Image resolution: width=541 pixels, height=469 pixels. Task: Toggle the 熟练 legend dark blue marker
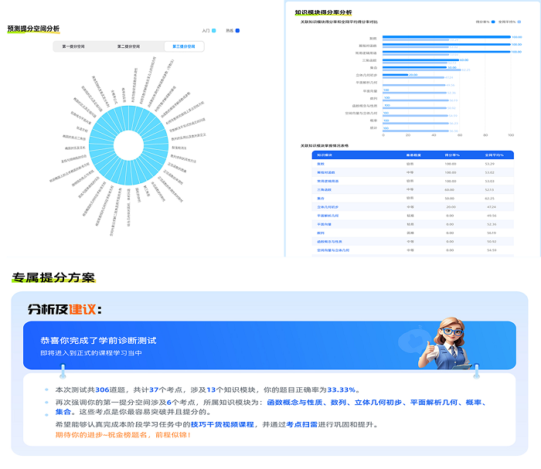coord(237,31)
